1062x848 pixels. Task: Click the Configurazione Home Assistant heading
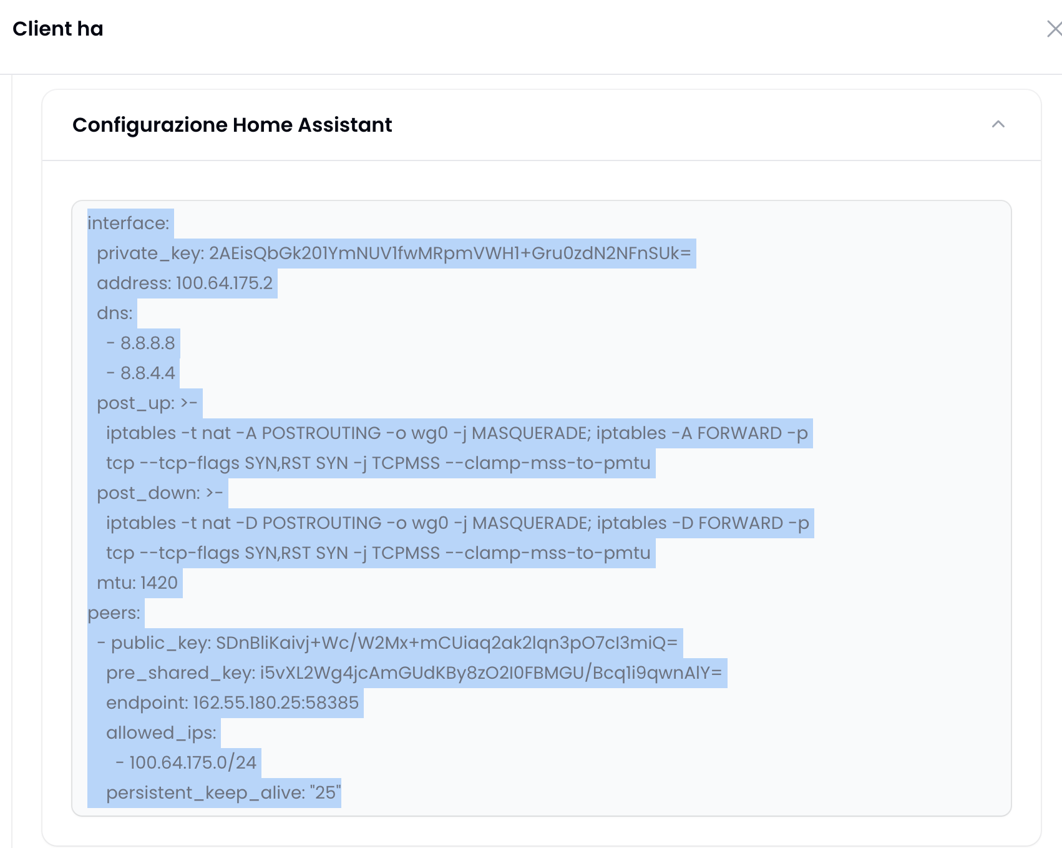pyautogui.click(x=232, y=125)
